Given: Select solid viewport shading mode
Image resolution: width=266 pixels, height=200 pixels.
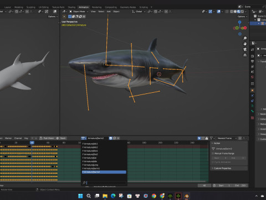Looking at the screenshot, I should tap(235, 12).
